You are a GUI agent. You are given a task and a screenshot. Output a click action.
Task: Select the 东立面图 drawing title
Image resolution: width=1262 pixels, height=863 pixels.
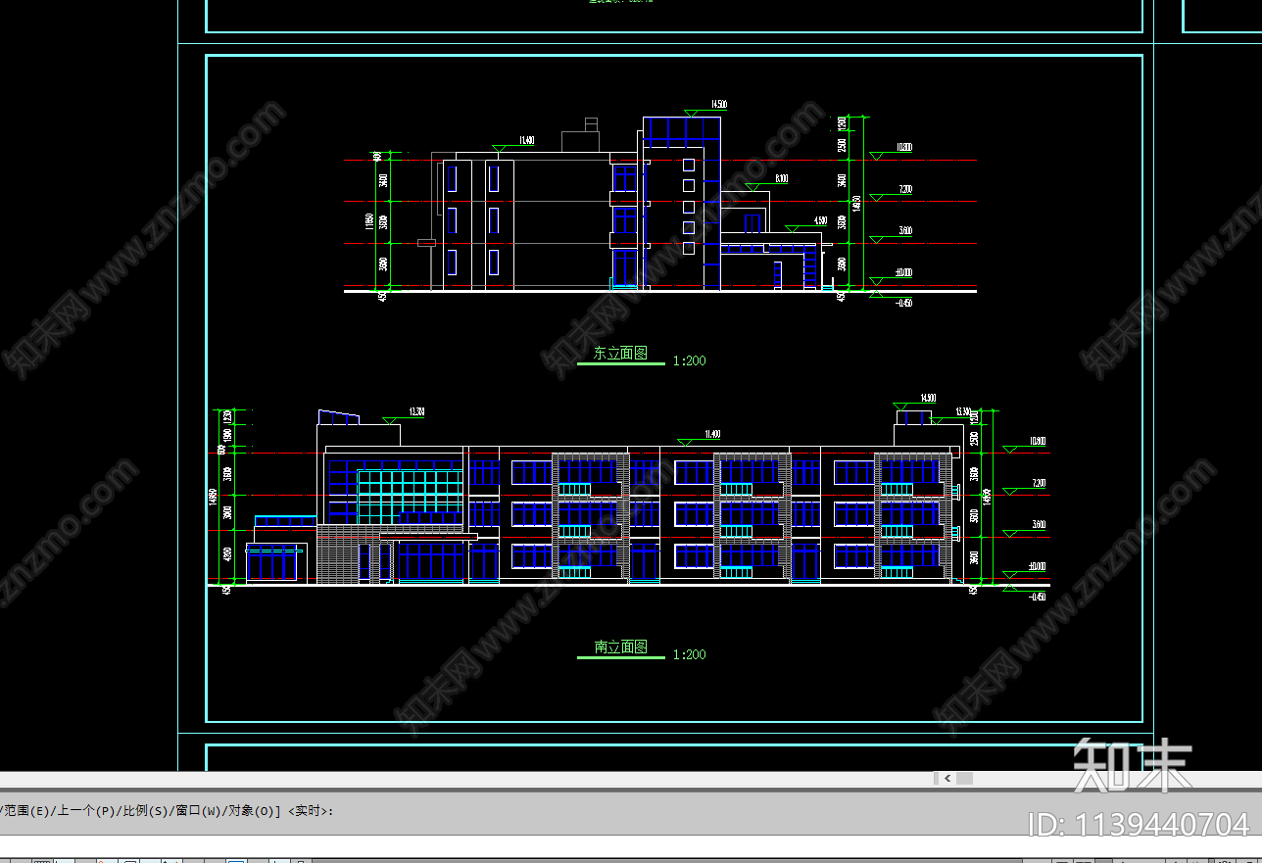620,354
